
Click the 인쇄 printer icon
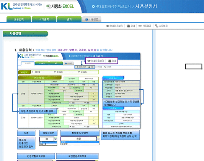(x=131, y=26)
